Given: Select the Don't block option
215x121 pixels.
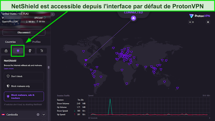Looking at the screenshot, I should pos(24,76).
